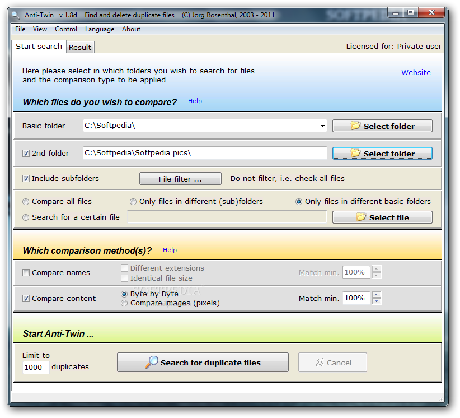Maximize the Anti-Twin window
The width and height of the screenshot is (460, 418).
pyautogui.click(x=411, y=13)
